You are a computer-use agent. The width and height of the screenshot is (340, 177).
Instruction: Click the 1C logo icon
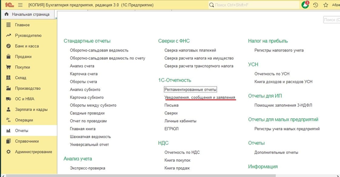point(9,5)
